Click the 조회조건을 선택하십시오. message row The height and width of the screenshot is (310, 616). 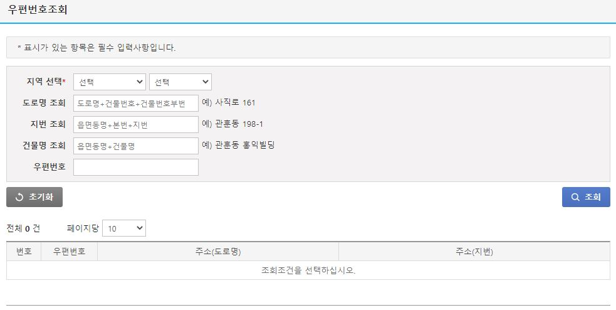click(x=308, y=270)
